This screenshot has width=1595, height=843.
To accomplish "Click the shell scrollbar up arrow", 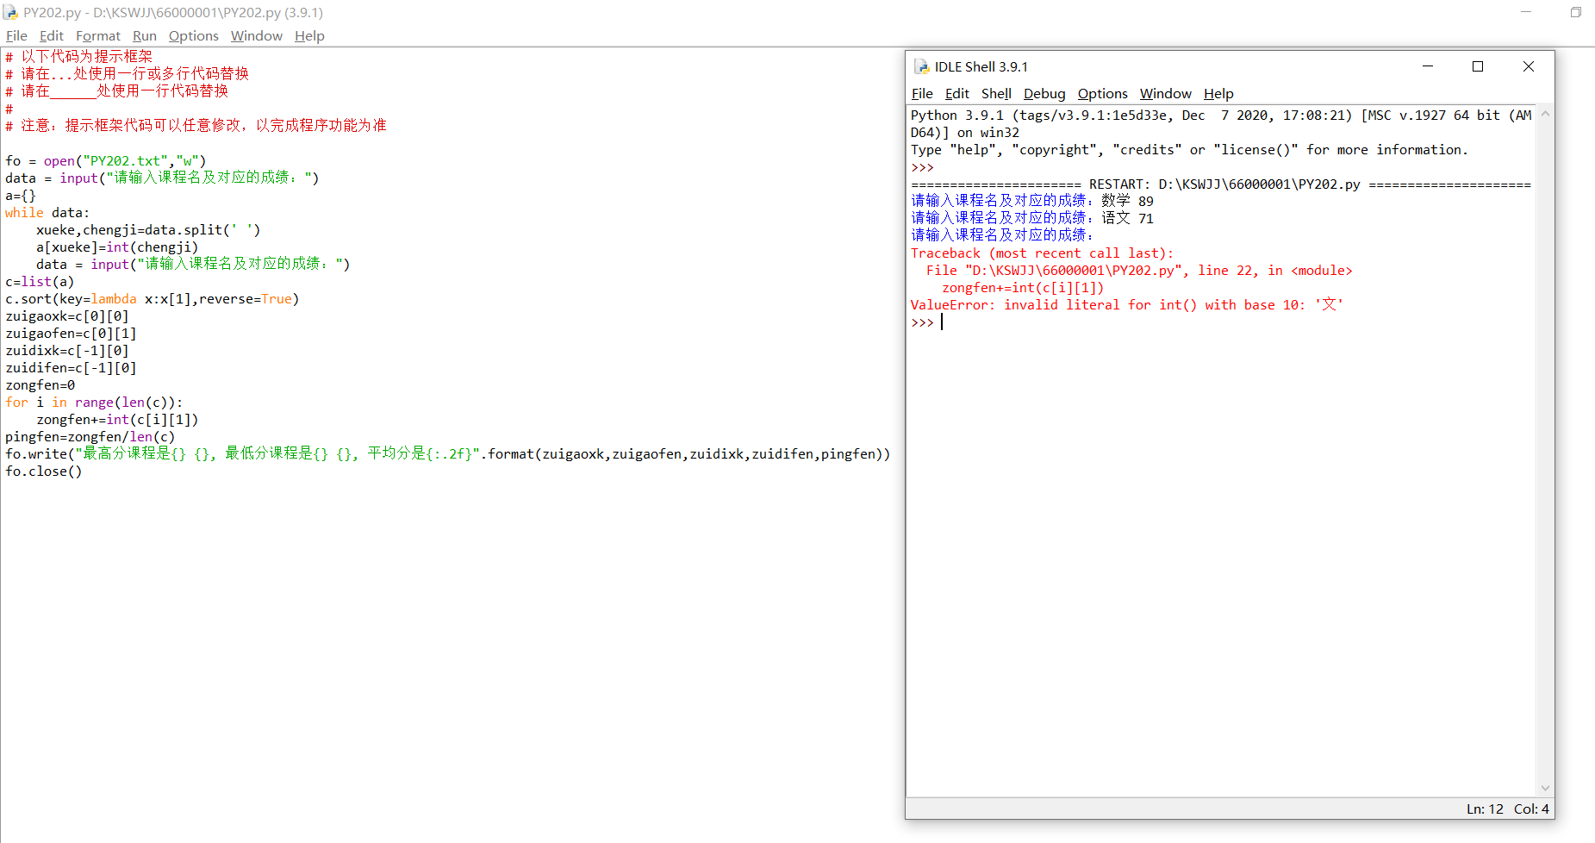I will 1545,114.
